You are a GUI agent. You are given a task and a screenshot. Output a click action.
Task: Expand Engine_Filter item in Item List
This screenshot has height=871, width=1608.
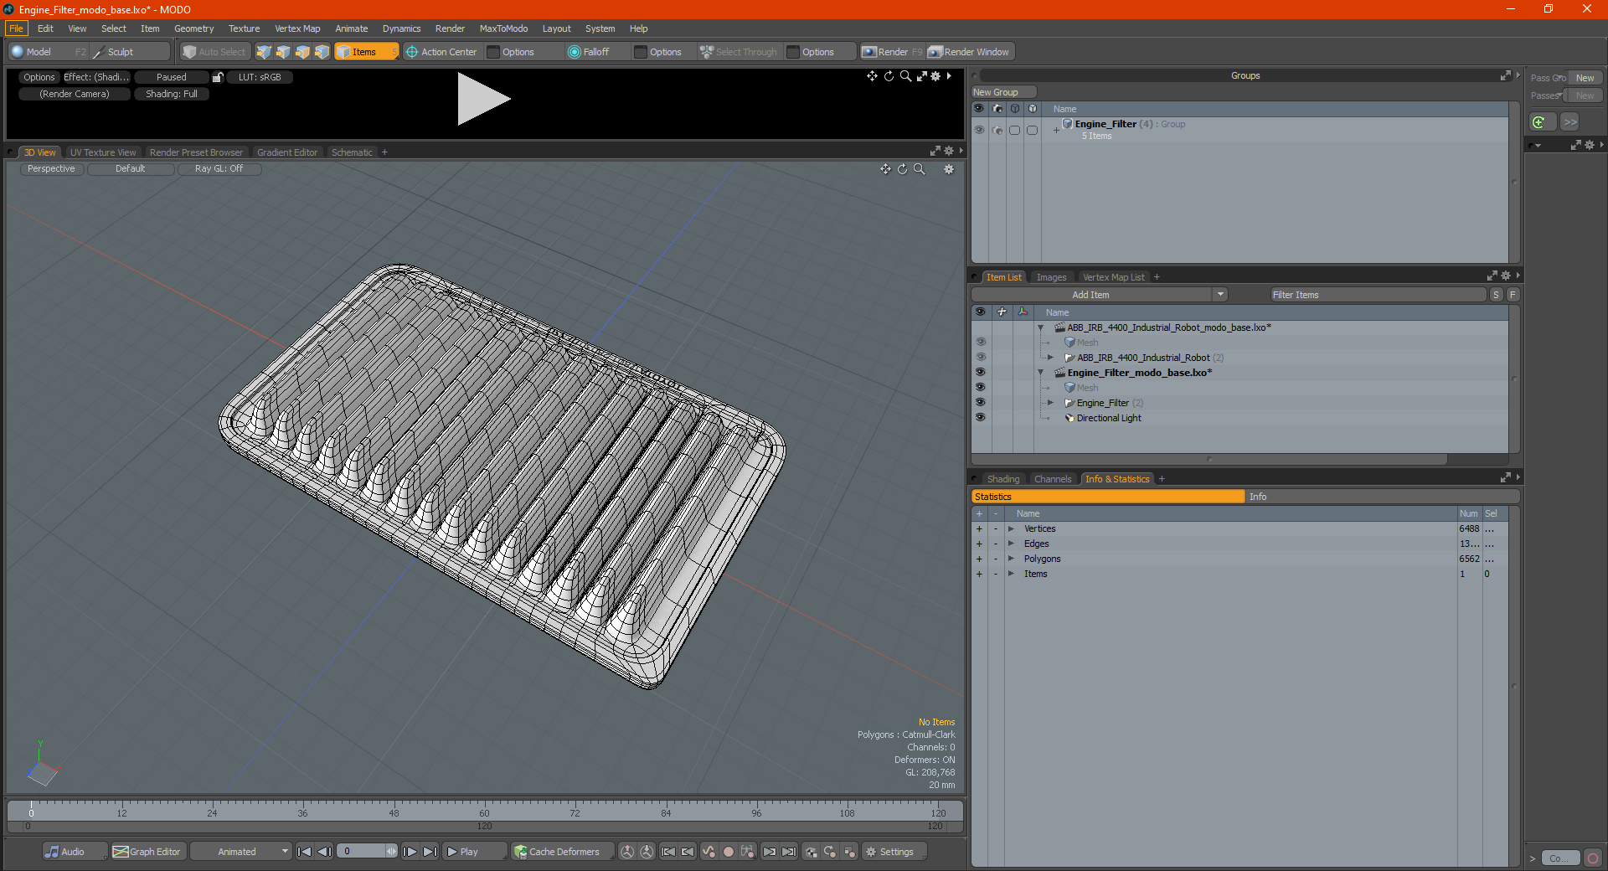point(1050,403)
